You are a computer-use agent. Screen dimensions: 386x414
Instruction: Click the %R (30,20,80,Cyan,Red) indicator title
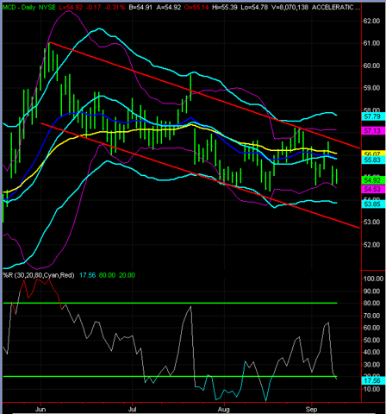pyautogui.click(x=38, y=275)
